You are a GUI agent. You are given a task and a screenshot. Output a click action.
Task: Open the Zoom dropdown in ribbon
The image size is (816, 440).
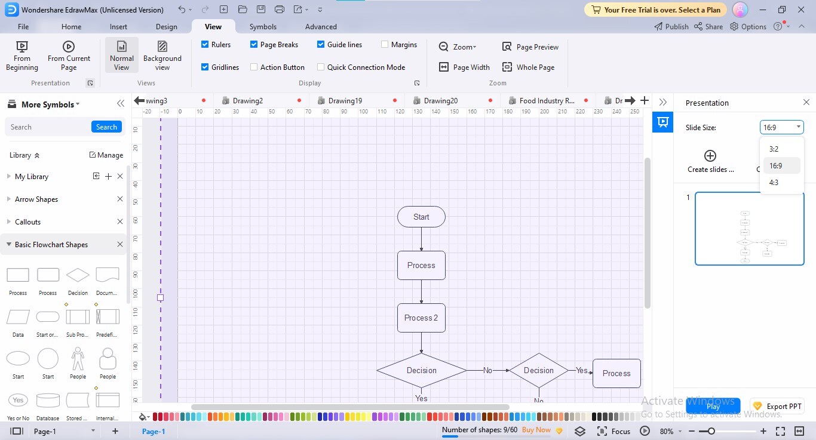(x=458, y=47)
